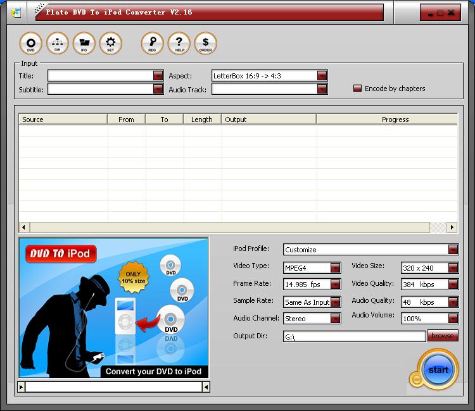Click the small orange knob beside start
The width and height of the screenshot is (475, 411).
[x=417, y=379]
